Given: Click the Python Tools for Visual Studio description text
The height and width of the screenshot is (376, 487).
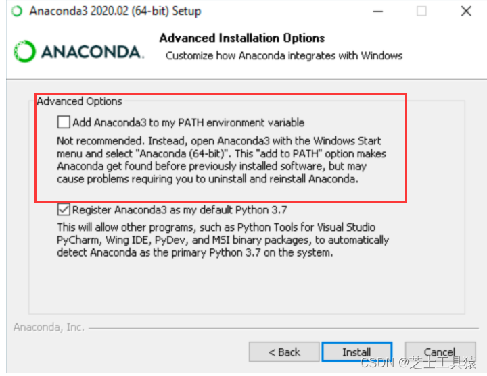Looking at the screenshot, I should pyautogui.click(x=223, y=240).
